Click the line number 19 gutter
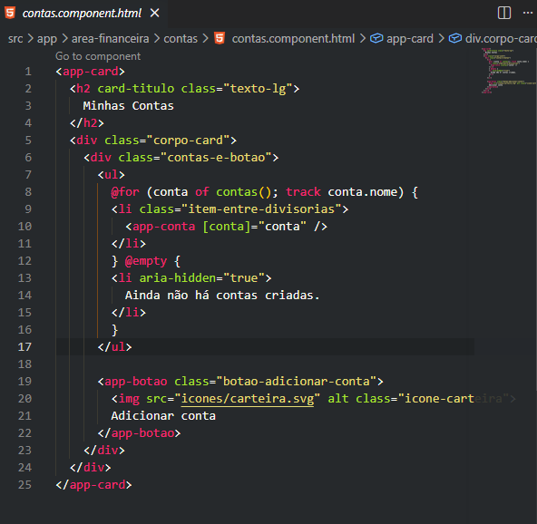 pos(24,382)
